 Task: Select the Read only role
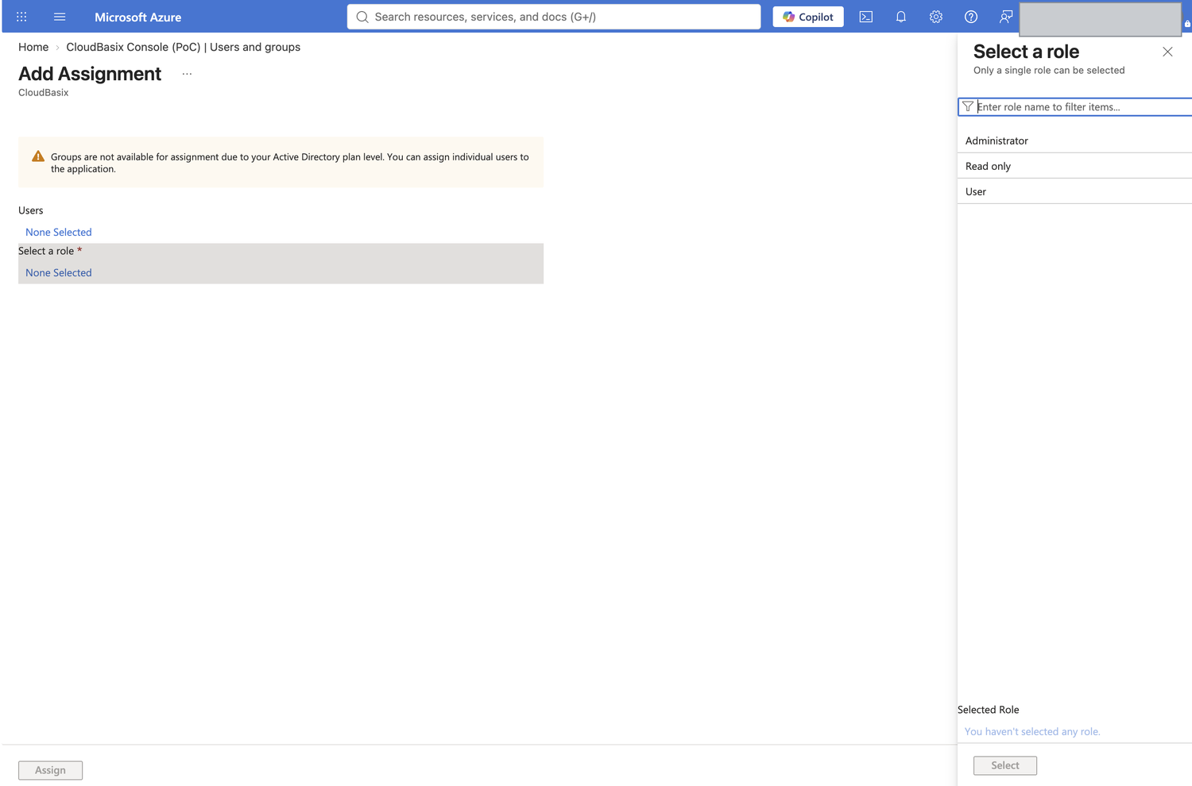coord(1074,166)
